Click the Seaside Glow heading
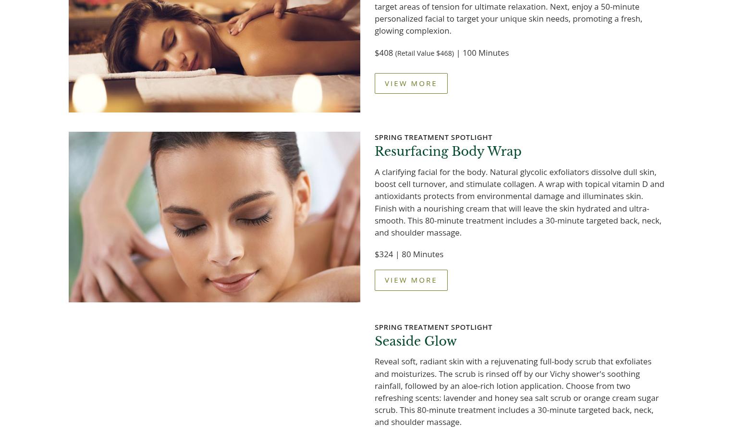735x436 pixels. [x=416, y=341]
